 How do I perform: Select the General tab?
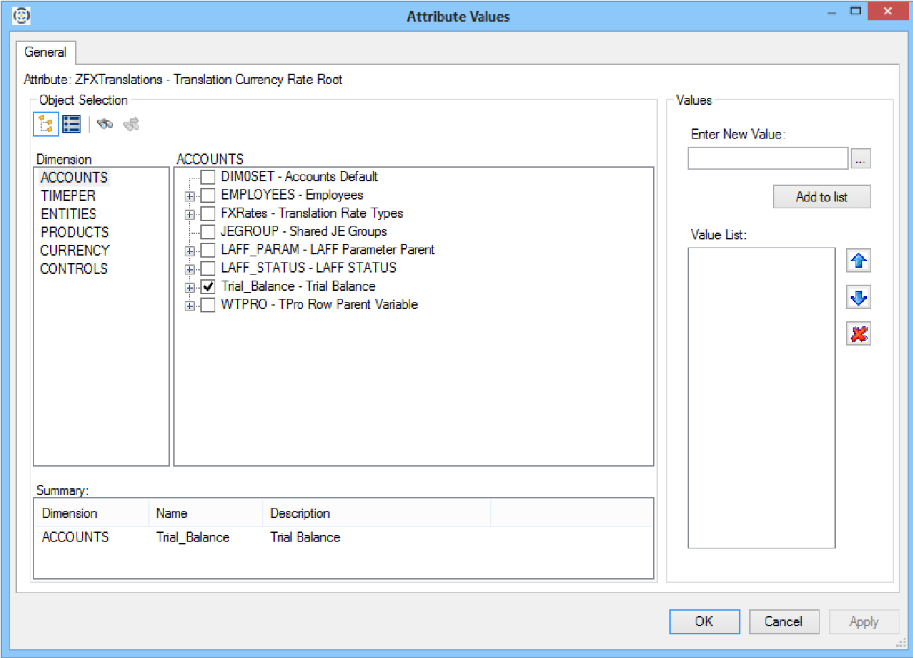click(45, 53)
